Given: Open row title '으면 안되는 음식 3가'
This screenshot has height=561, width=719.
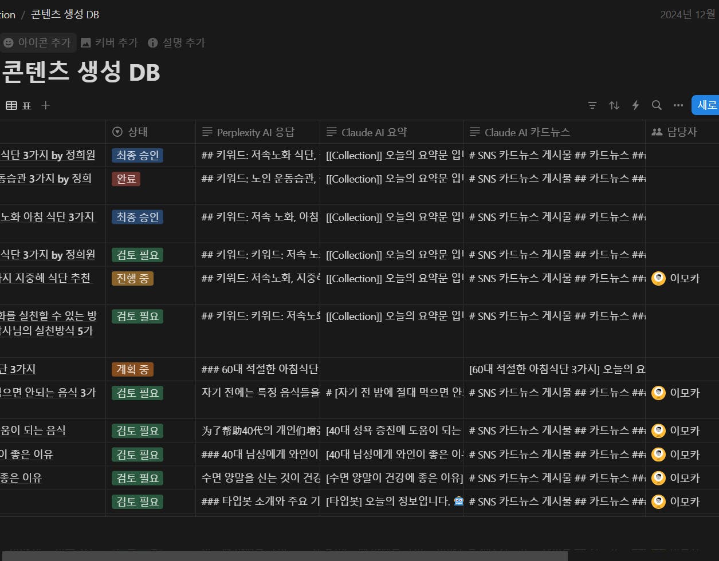Looking at the screenshot, I should point(48,393).
